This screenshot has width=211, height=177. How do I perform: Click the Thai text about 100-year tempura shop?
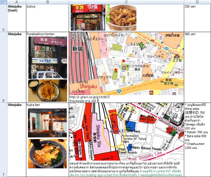click(x=84, y=101)
